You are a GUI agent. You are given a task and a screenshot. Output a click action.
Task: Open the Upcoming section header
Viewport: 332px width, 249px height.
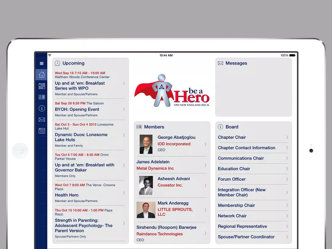(73, 63)
